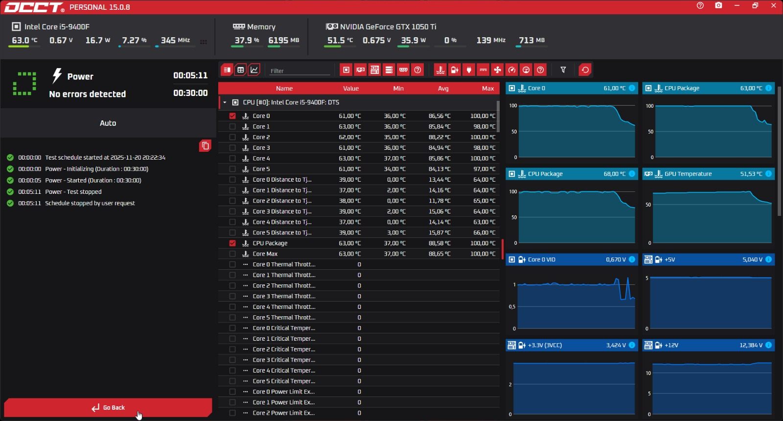Viewport: 783px width, 421px height.
Task: Collapse the CPU [#0] Intel Core i5-9400F group
Action: click(x=225, y=103)
